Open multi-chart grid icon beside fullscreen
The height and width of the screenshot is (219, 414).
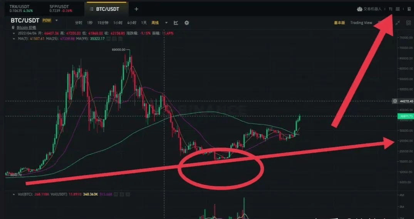(x=409, y=23)
